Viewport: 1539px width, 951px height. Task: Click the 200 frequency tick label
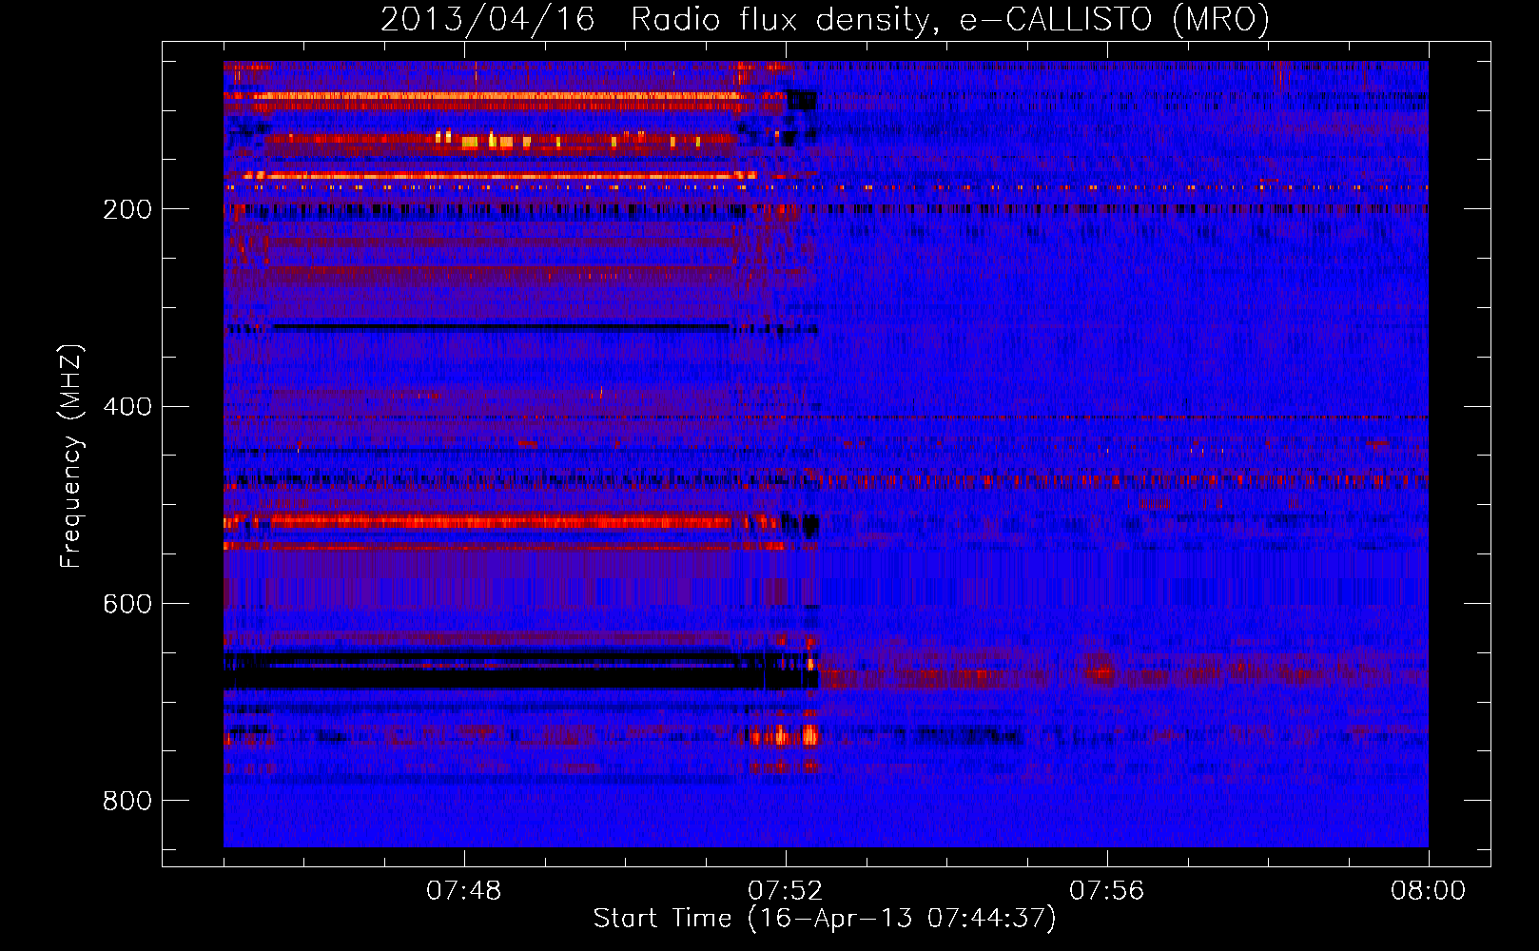point(127,209)
